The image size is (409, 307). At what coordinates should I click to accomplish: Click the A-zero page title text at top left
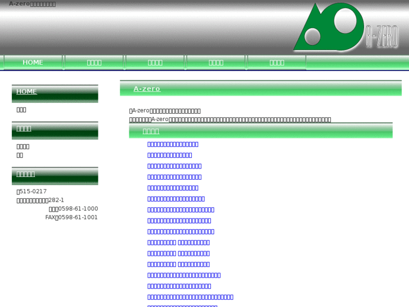pyautogui.click(x=32, y=3)
